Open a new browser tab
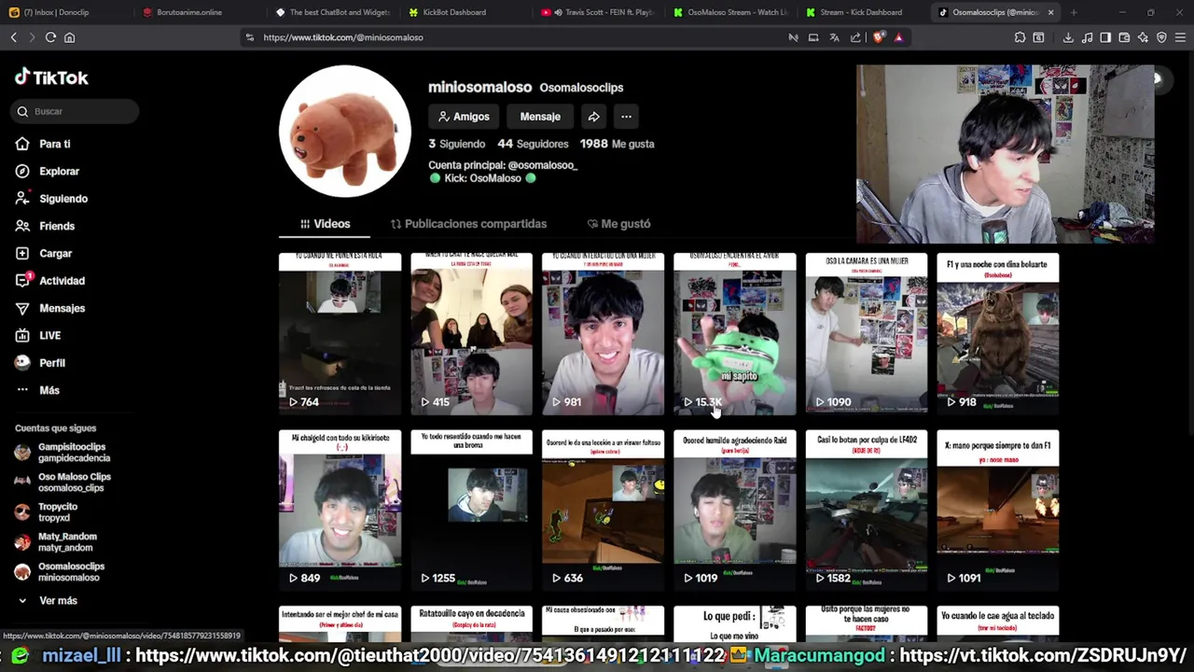This screenshot has width=1194, height=672. [1074, 12]
